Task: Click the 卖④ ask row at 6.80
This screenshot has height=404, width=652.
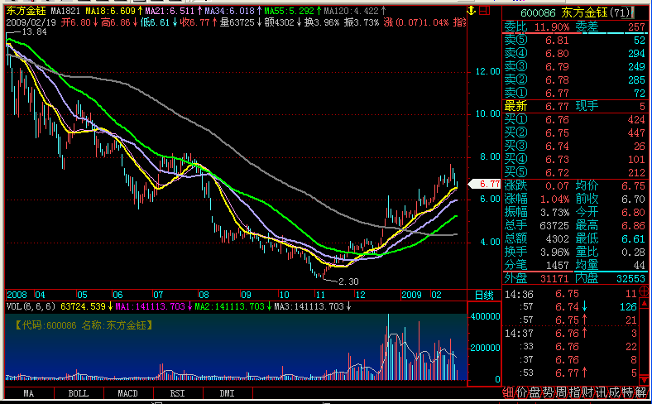Action: pyautogui.click(x=575, y=54)
